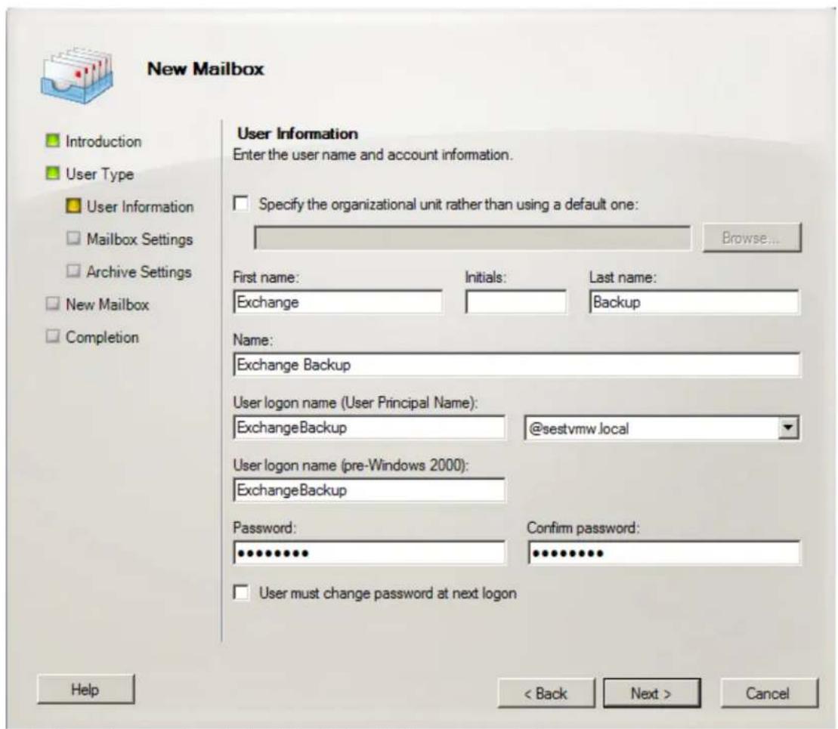
Task: Click the Archive Settings step indicator box
Action: tap(73, 271)
